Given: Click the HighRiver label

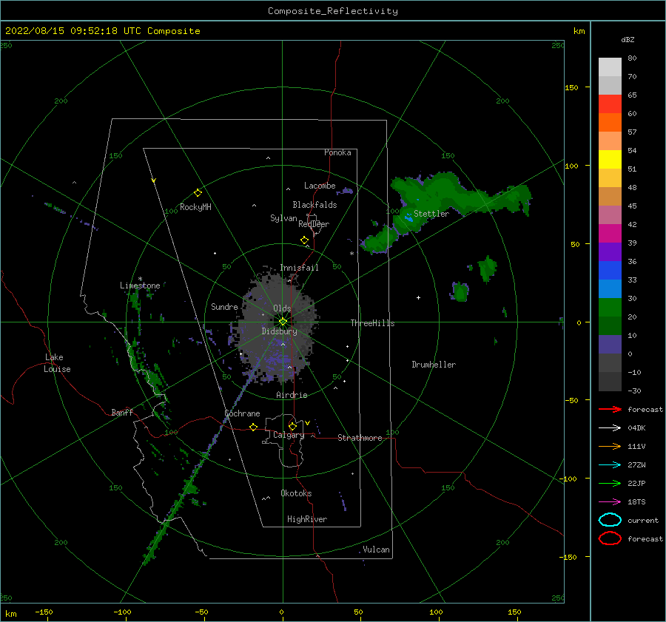Looking at the screenshot, I should click(307, 519).
